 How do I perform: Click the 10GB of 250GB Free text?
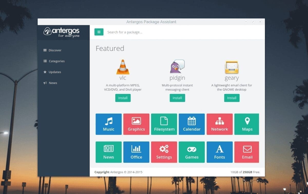(x=245, y=172)
